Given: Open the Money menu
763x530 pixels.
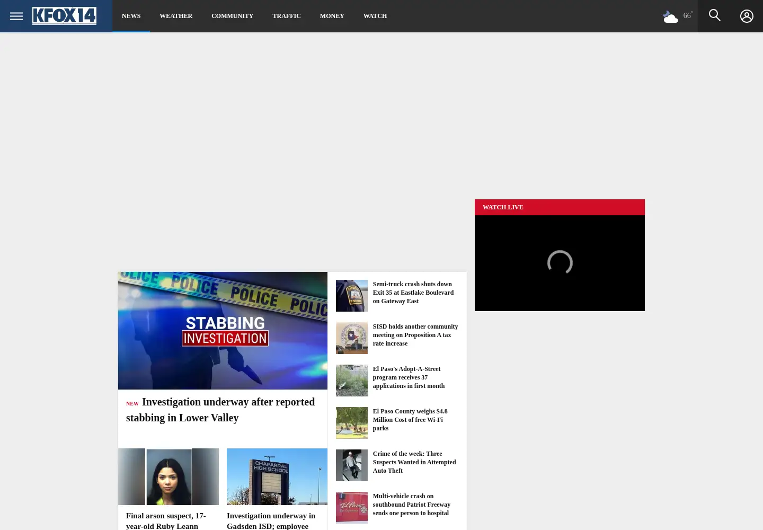Looking at the screenshot, I should [x=332, y=16].
